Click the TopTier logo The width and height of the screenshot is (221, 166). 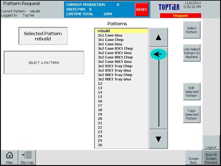(x=169, y=7)
